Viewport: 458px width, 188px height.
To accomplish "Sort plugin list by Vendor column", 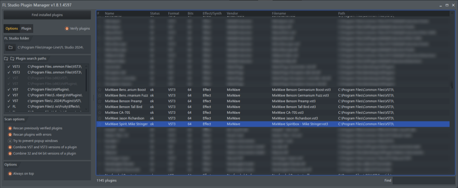I will click(233, 13).
